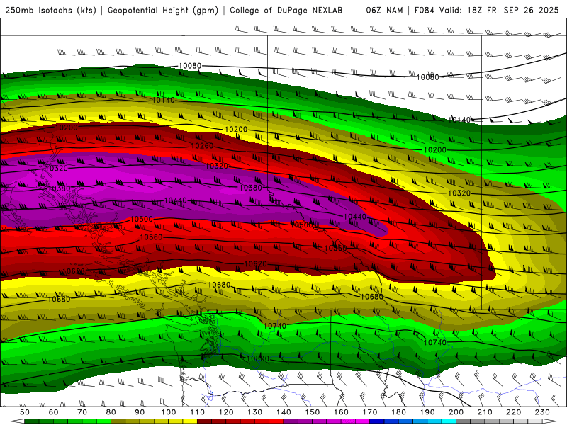Click the 80 value on the color scale
The image size is (567, 425).
(x=111, y=412)
